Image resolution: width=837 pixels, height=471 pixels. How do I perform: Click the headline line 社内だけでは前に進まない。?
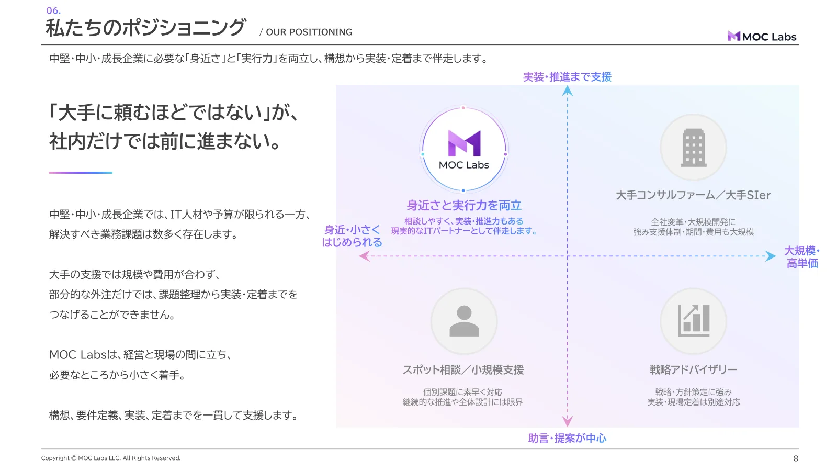[x=165, y=141]
